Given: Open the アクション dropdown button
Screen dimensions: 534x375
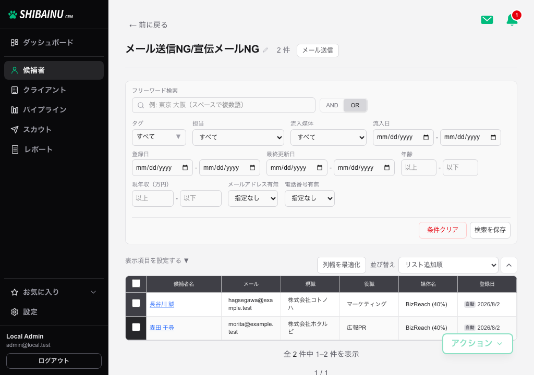Looking at the screenshot, I should [478, 344].
